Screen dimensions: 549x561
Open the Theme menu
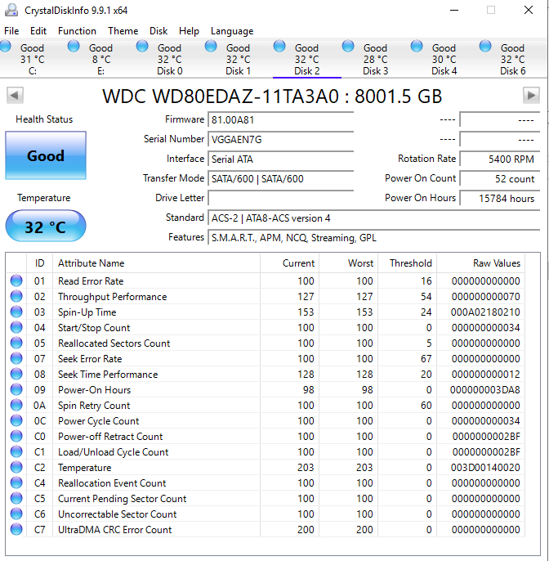[x=123, y=31]
